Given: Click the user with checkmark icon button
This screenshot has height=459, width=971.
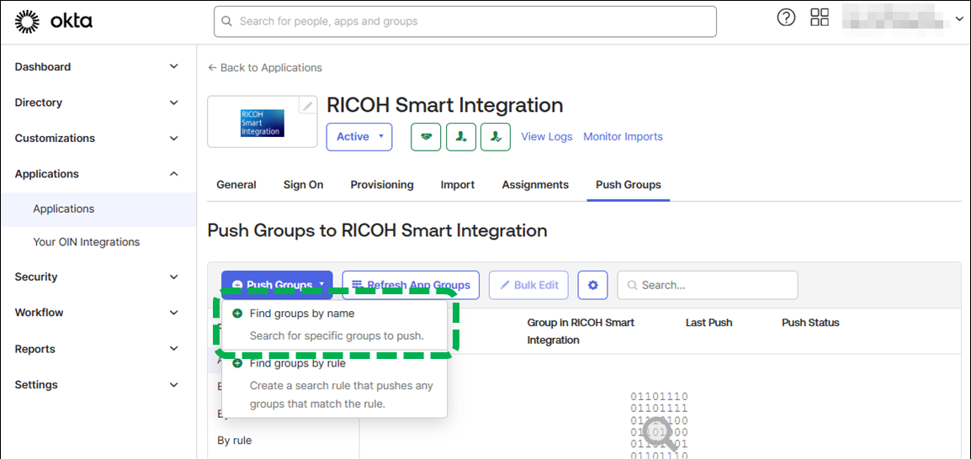Looking at the screenshot, I should [496, 137].
